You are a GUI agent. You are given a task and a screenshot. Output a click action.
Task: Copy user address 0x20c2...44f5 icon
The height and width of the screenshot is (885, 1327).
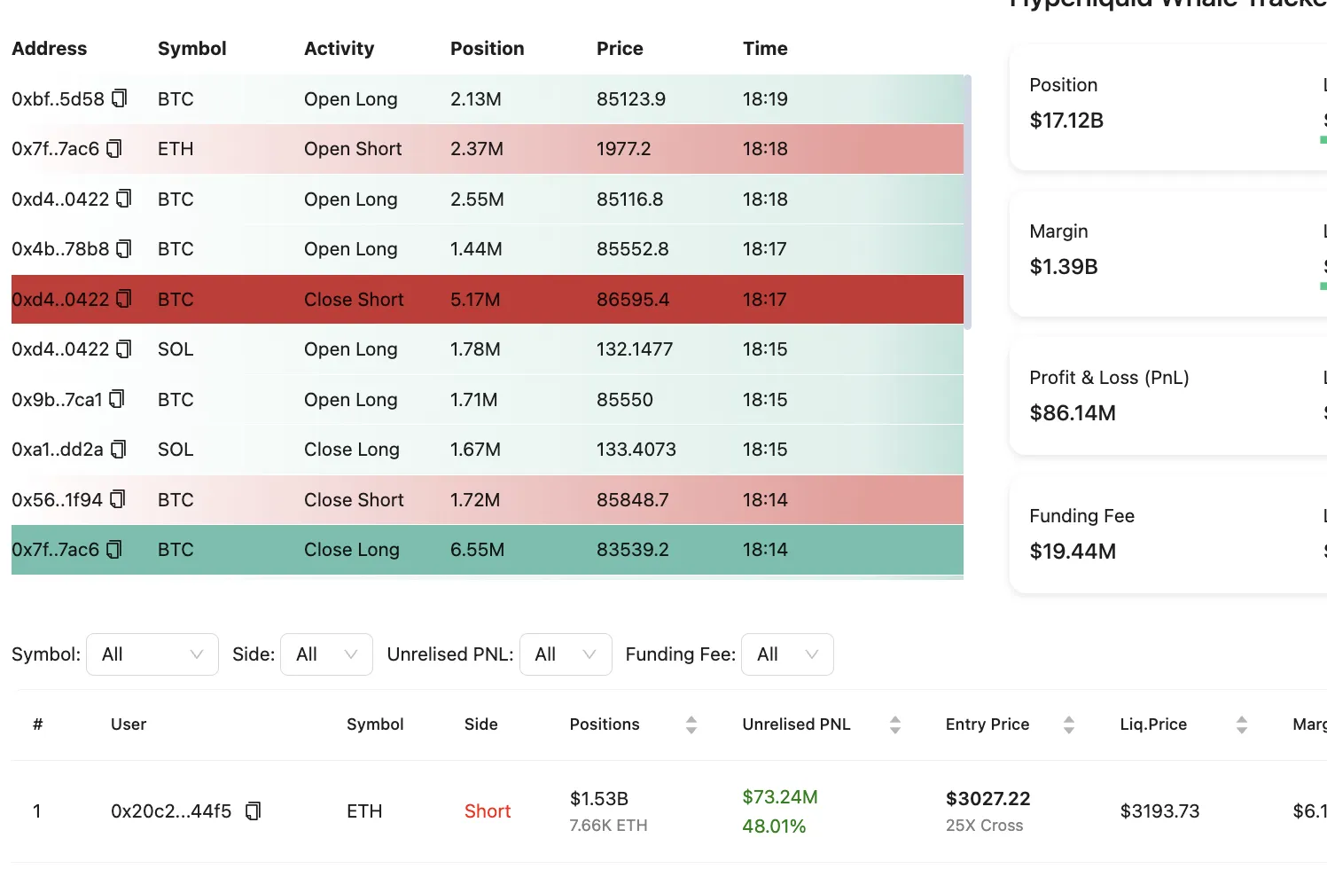[254, 811]
